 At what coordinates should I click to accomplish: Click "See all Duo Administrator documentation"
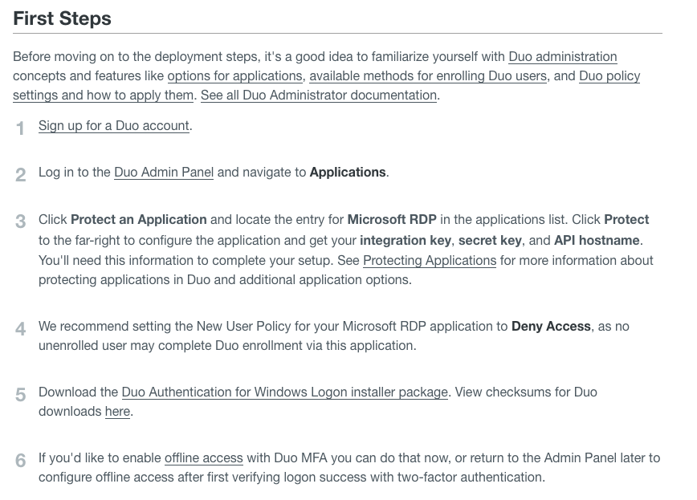317,95
